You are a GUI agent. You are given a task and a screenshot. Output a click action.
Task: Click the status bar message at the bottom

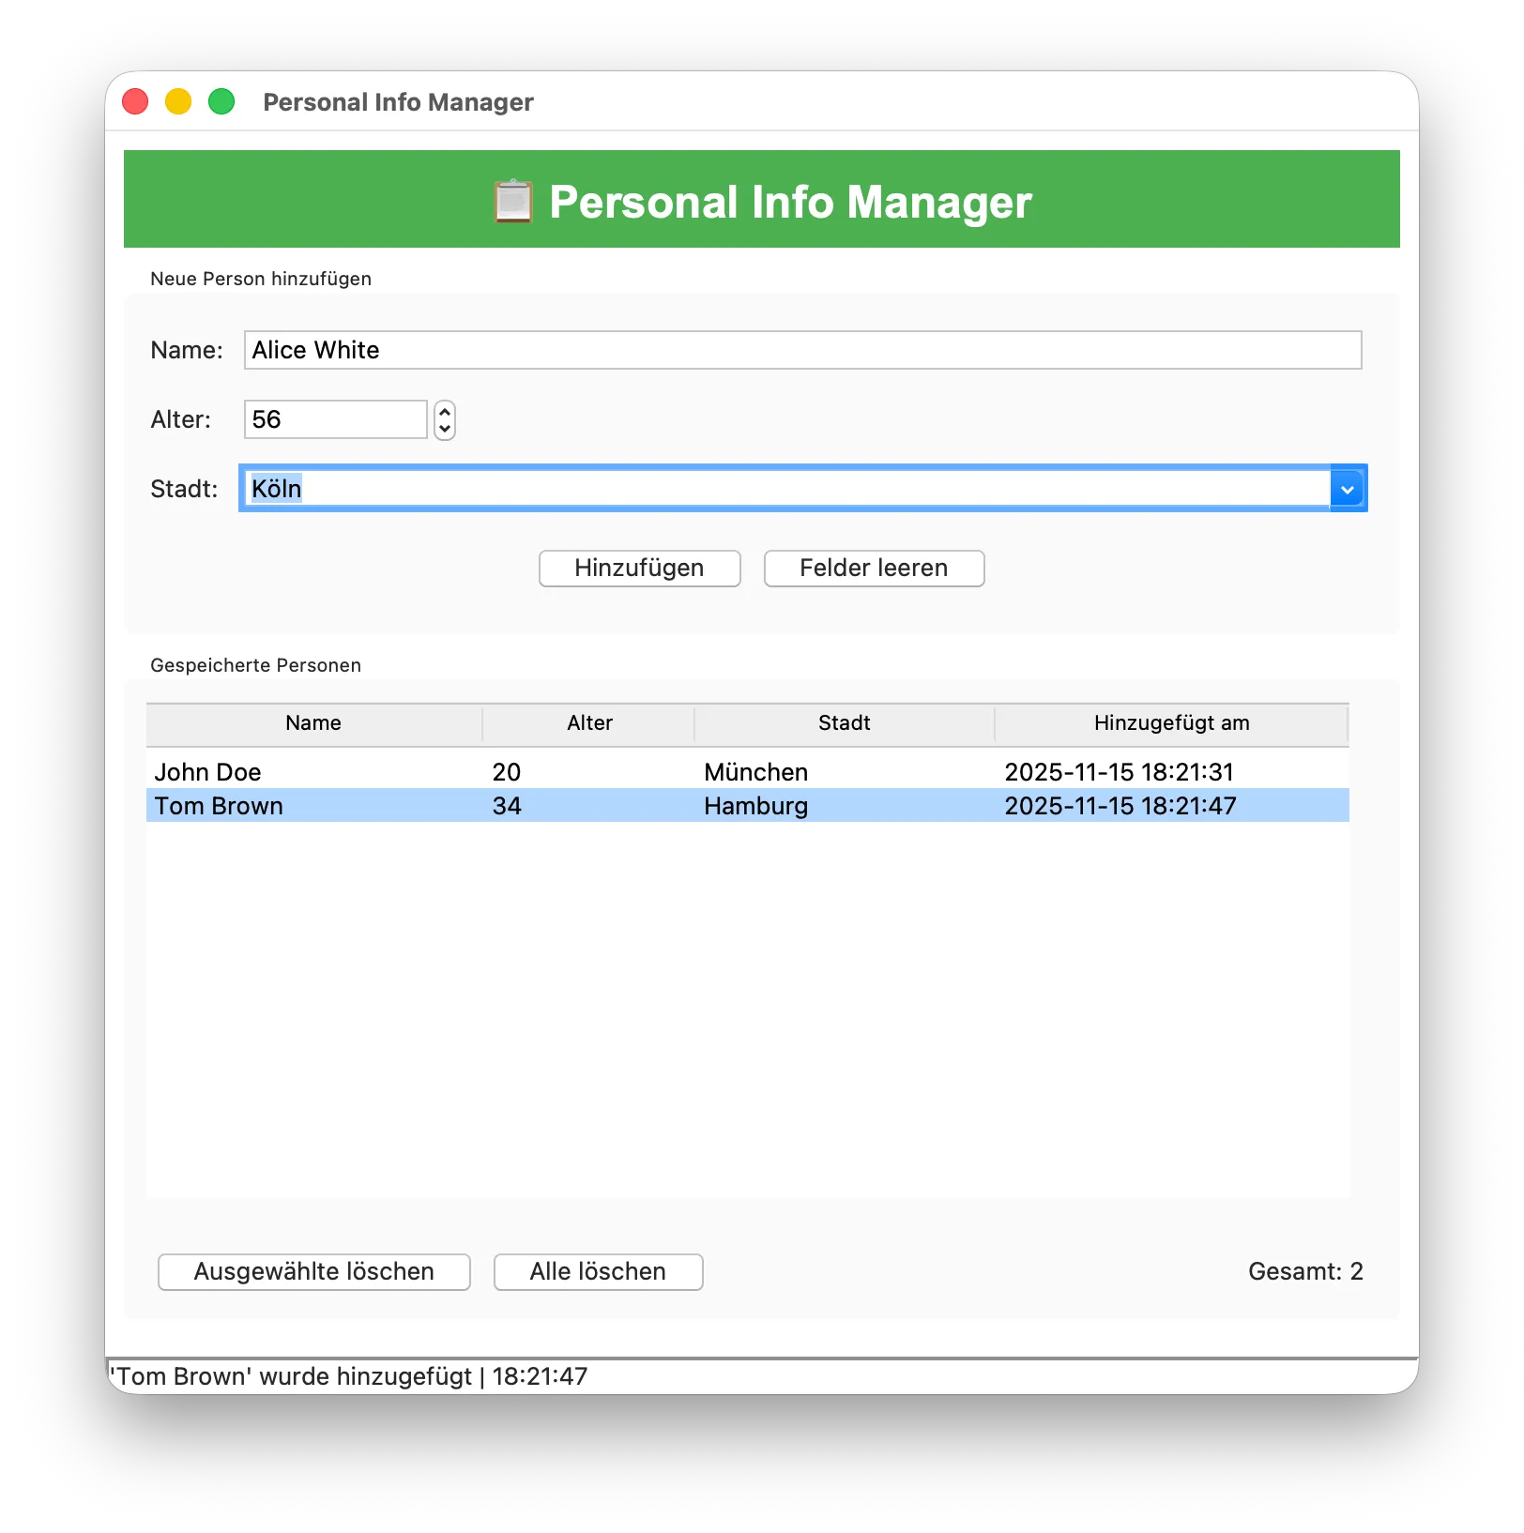pyautogui.click(x=347, y=1375)
